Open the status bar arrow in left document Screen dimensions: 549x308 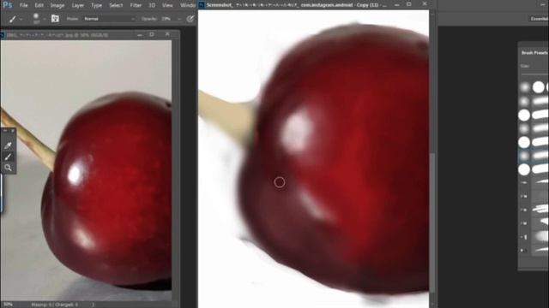[x=94, y=305]
